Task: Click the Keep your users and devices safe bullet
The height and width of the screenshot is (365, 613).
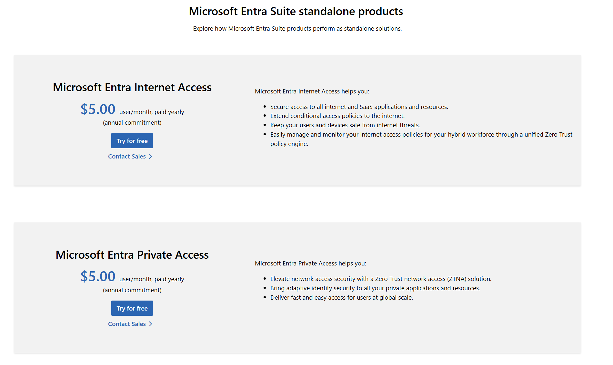Action: [345, 125]
